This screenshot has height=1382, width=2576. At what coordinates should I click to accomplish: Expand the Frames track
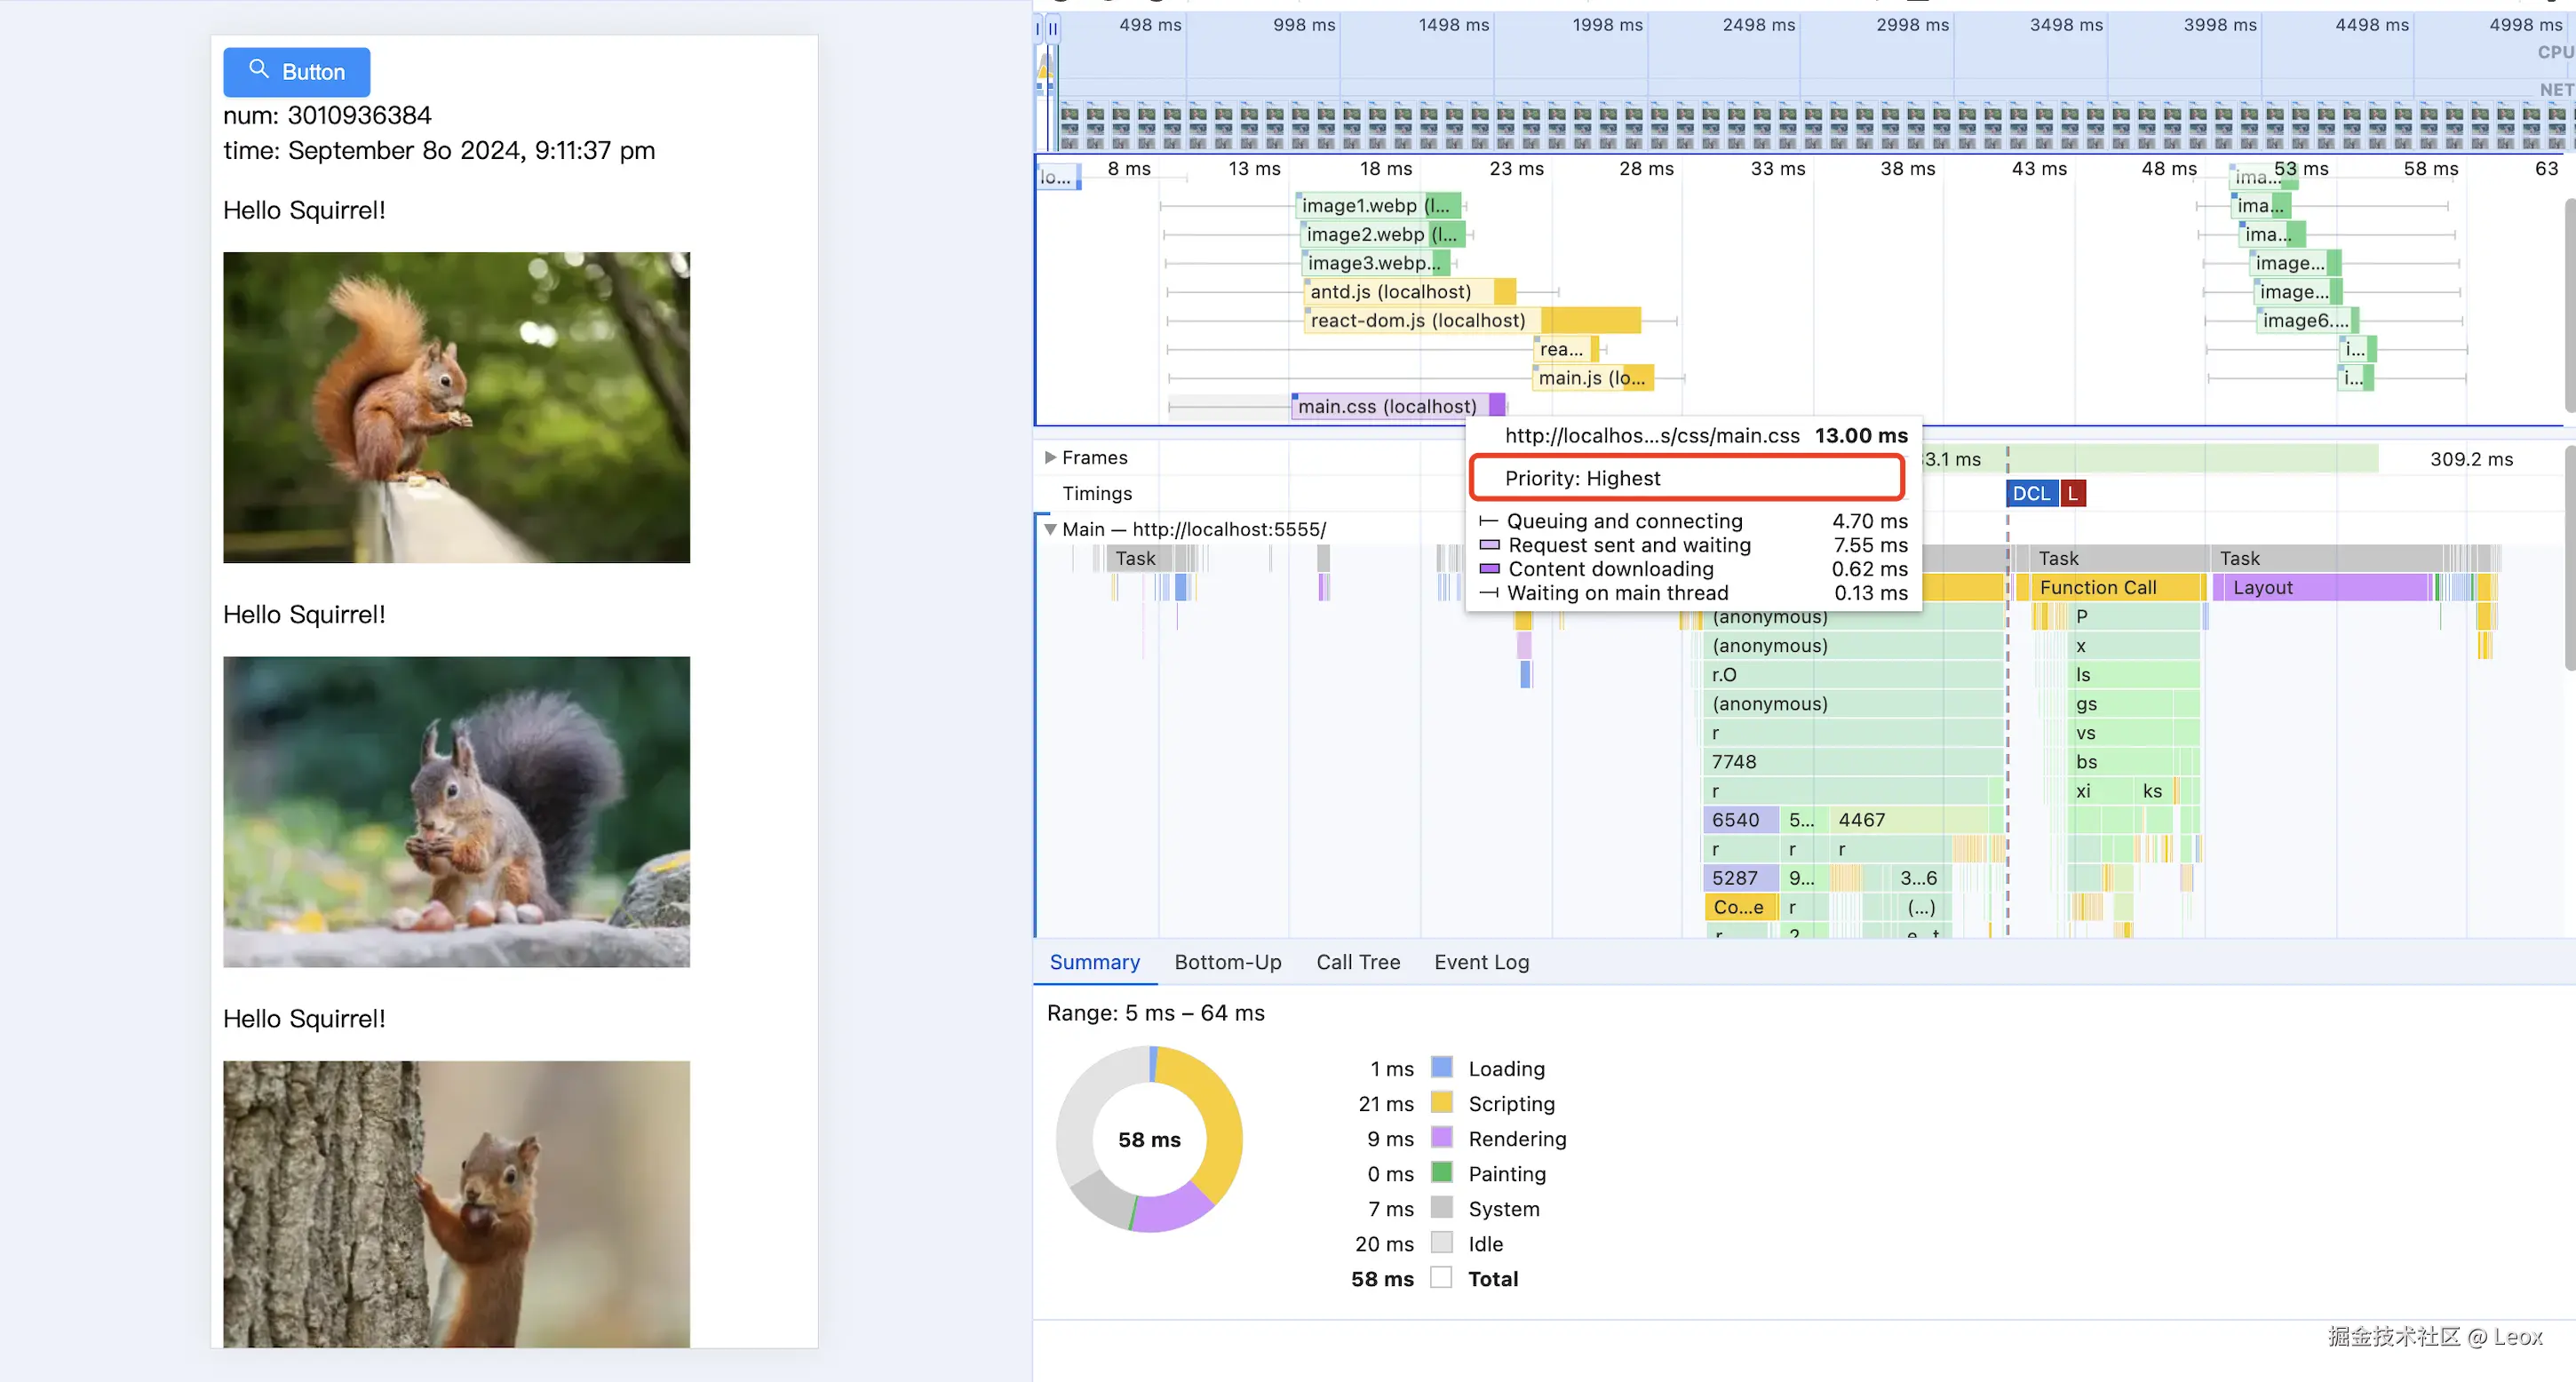point(1050,457)
